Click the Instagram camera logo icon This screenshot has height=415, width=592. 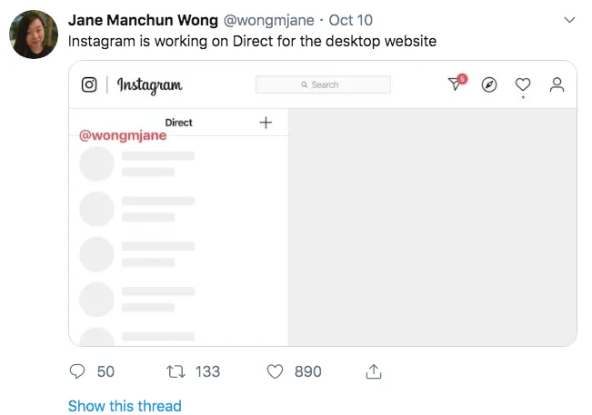pyautogui.click(x=89, y=84)
